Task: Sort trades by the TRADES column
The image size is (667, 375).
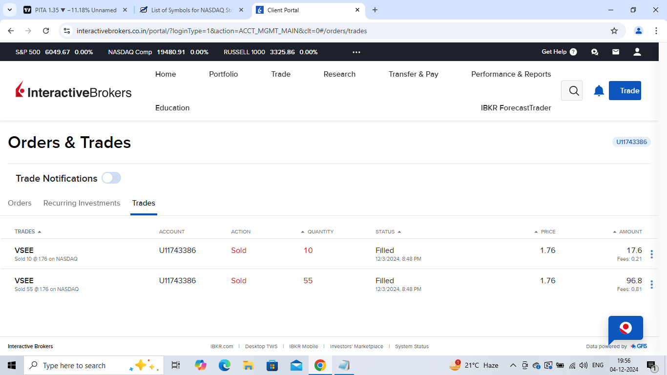Action: click(x=28, y=231)
